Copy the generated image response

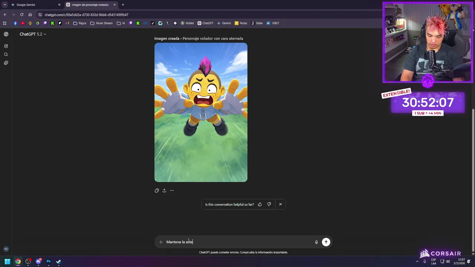coord(157,191)
